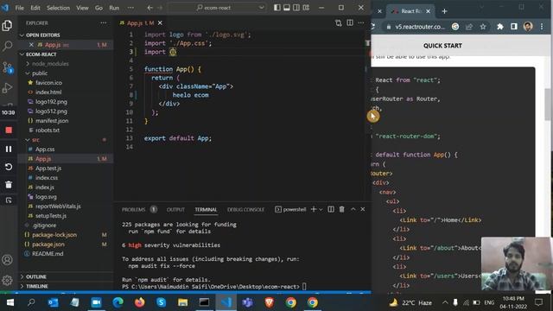The image size is (553, 311).
Task: Open Explorer panel more actions ellipsis
Action: click(x=104, y=23)
